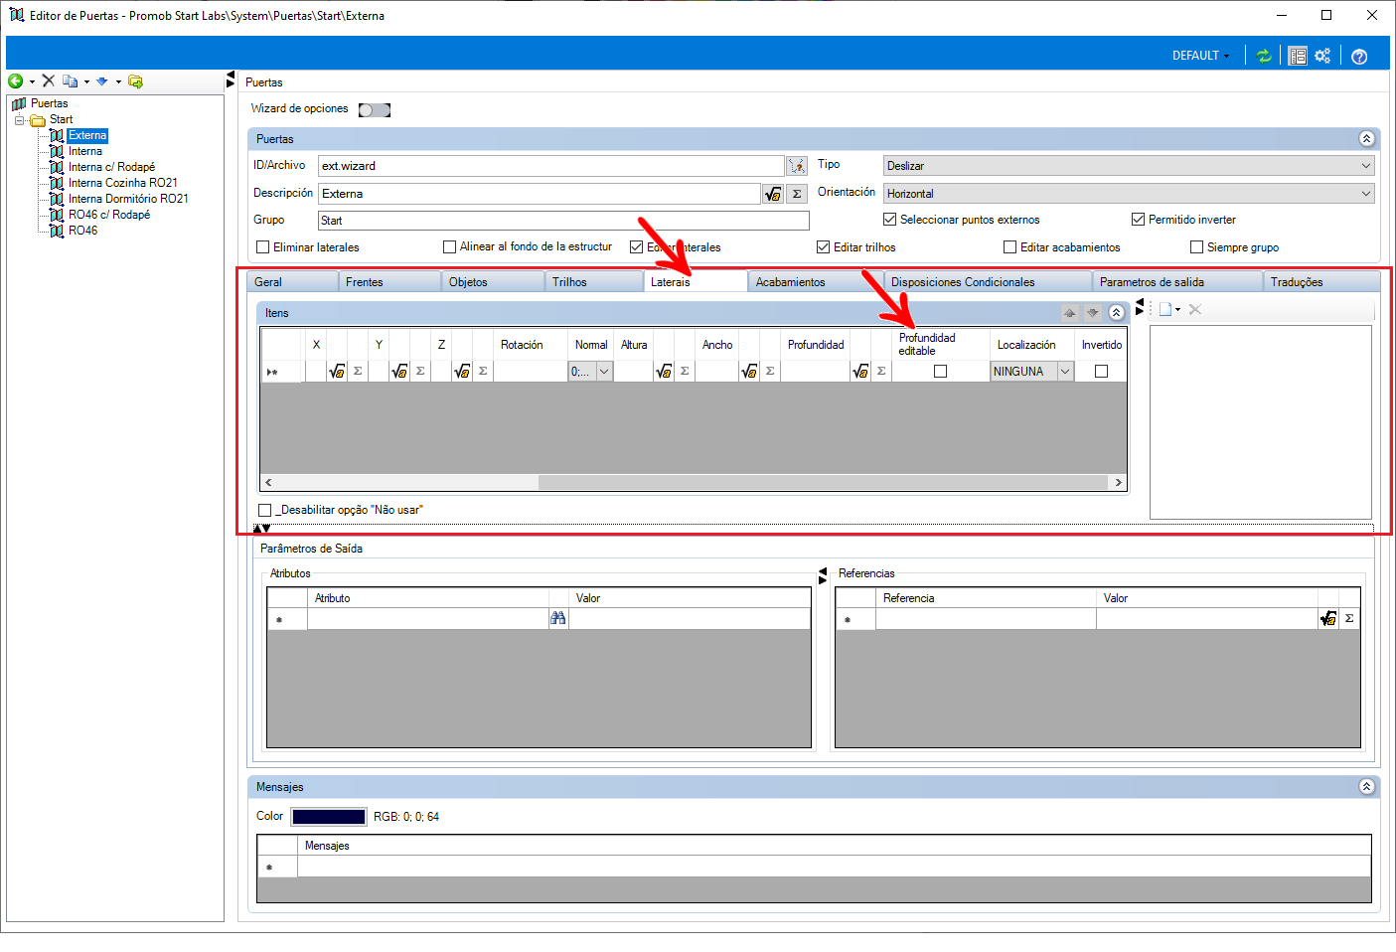The image size is (1396, 952).
Task: Open the Localización NINGUNA dropdown
Action: (x=1032, y=372)
